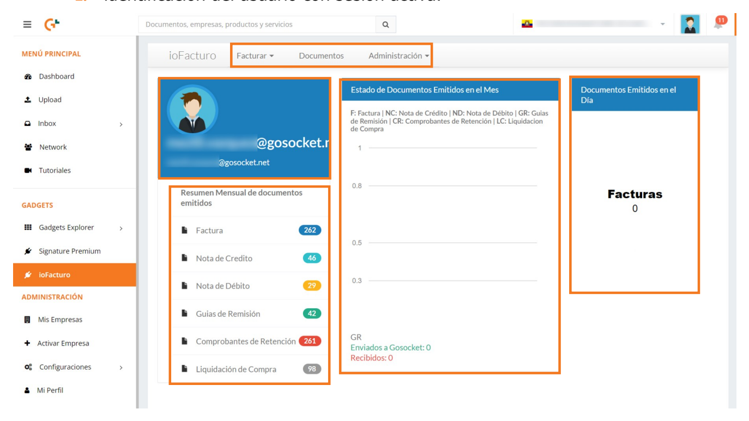749x421 pixels.
Task: Select ioFacturo in the sidebar
Action: tap(75, 275)
